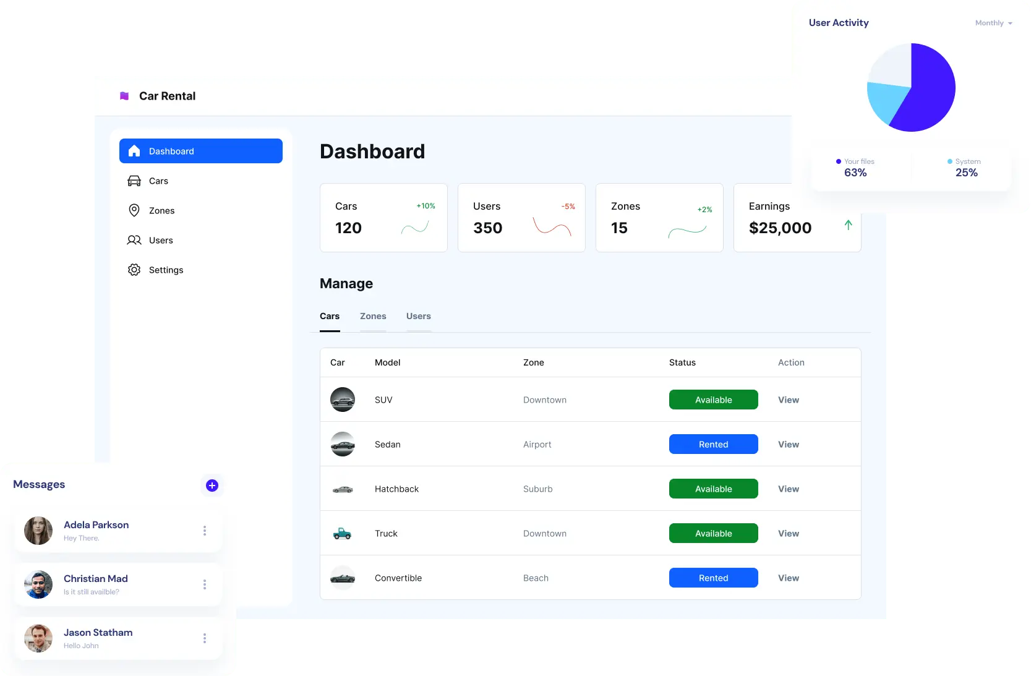Open Users in the sidebar

(201, 240)
